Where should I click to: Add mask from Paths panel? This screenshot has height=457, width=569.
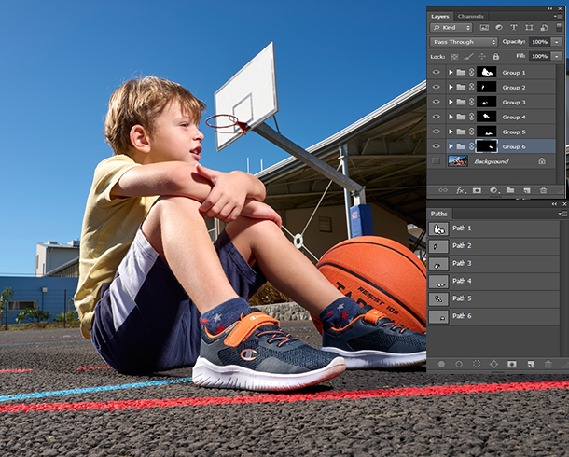pos(512,364)
